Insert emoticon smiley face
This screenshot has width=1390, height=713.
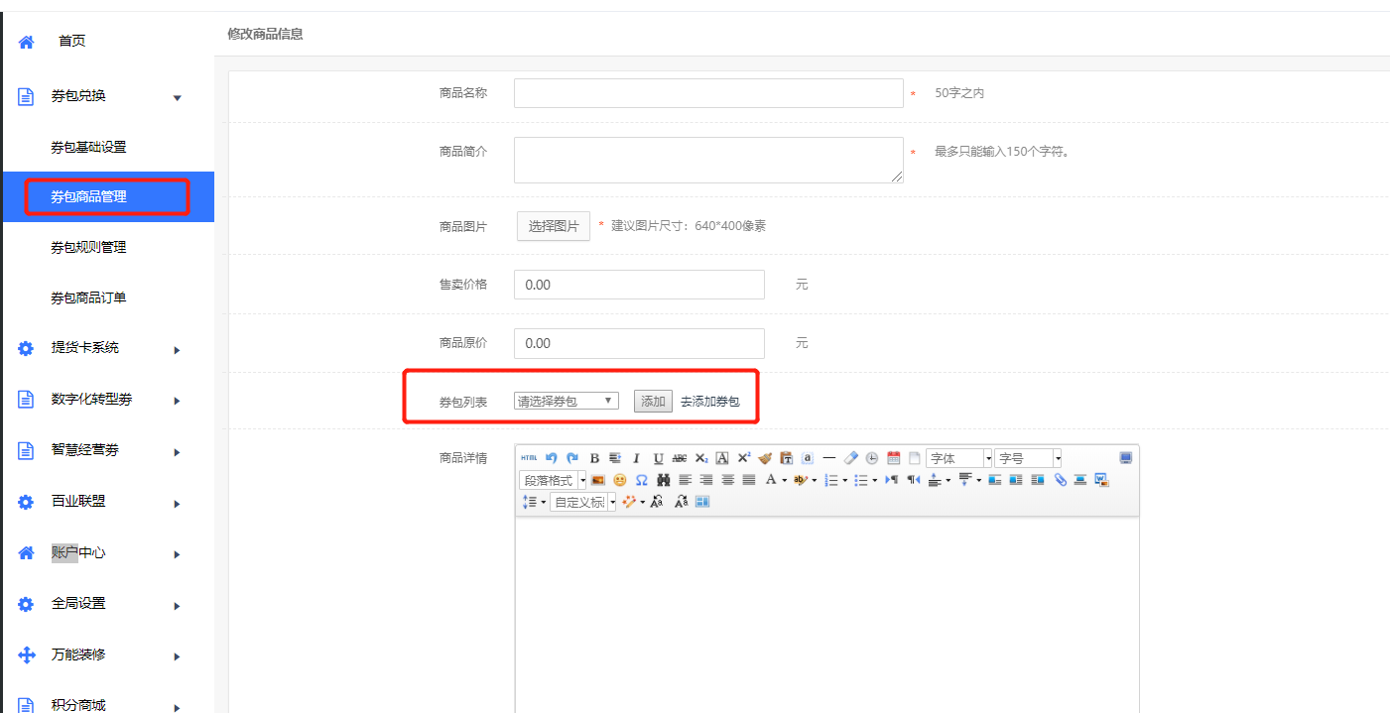coord(620,480)
